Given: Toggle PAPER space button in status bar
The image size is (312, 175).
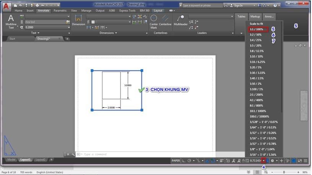Looking at the screenshot, I should [x=176, y=161].
